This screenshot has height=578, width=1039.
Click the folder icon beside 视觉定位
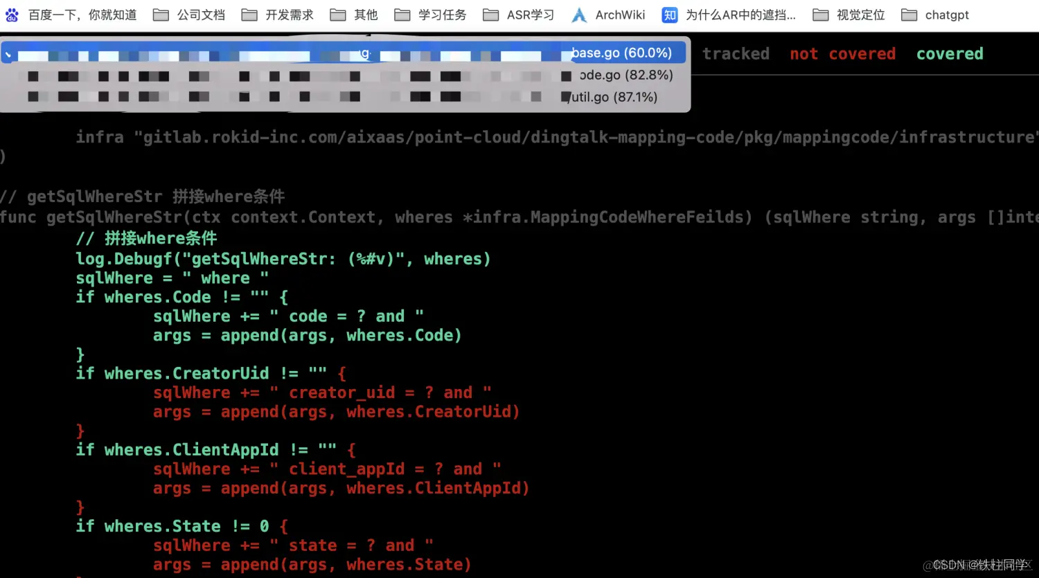[820, 15]
